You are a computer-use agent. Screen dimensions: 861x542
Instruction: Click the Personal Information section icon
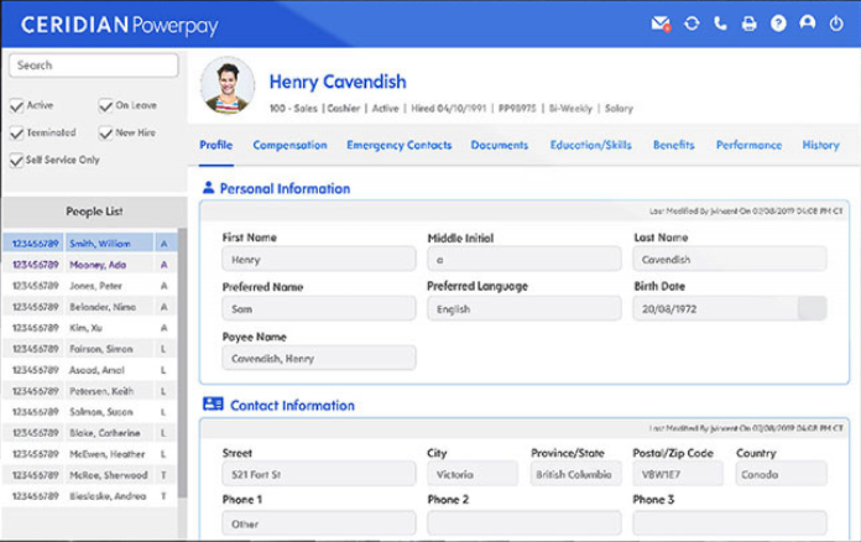click(209, 188)
